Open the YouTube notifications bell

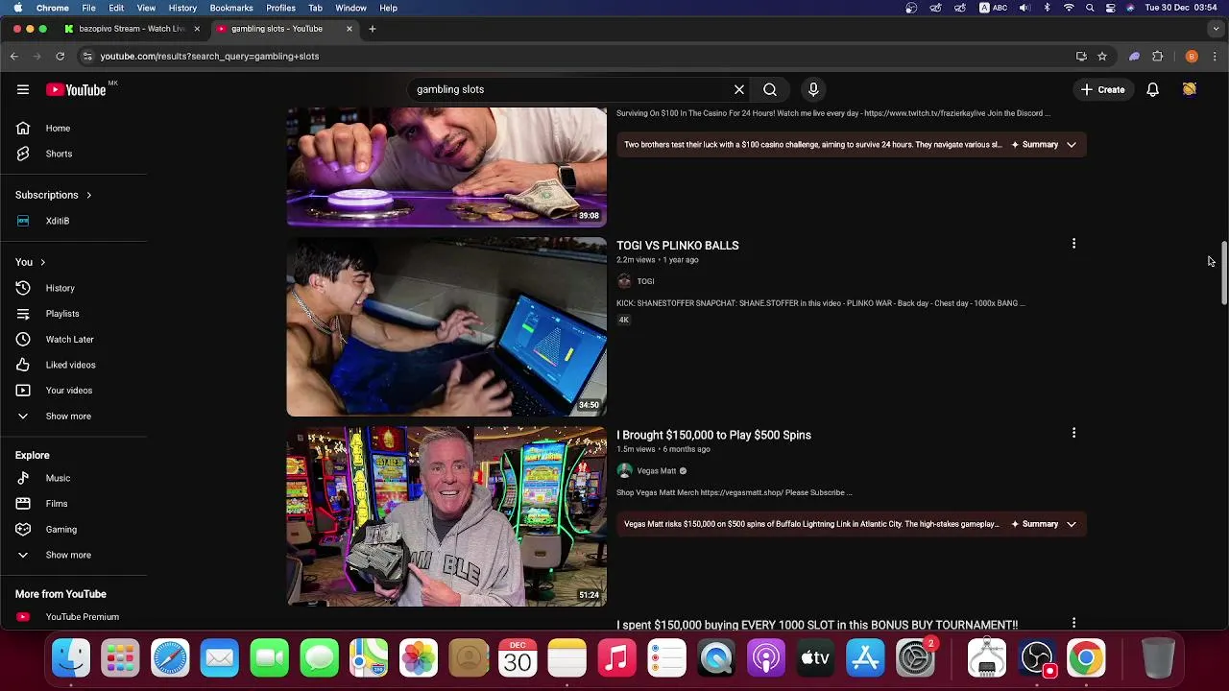pos(1152,89)
